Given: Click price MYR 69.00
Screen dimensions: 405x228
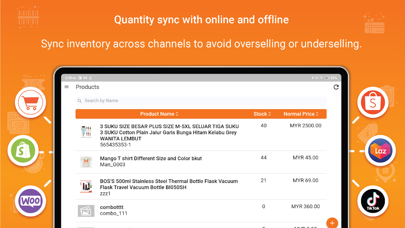Looking at the screenshot, I should [306, 180].
